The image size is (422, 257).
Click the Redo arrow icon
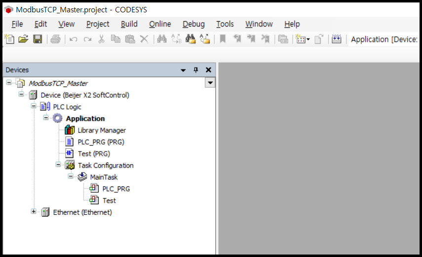coord(87,39)
